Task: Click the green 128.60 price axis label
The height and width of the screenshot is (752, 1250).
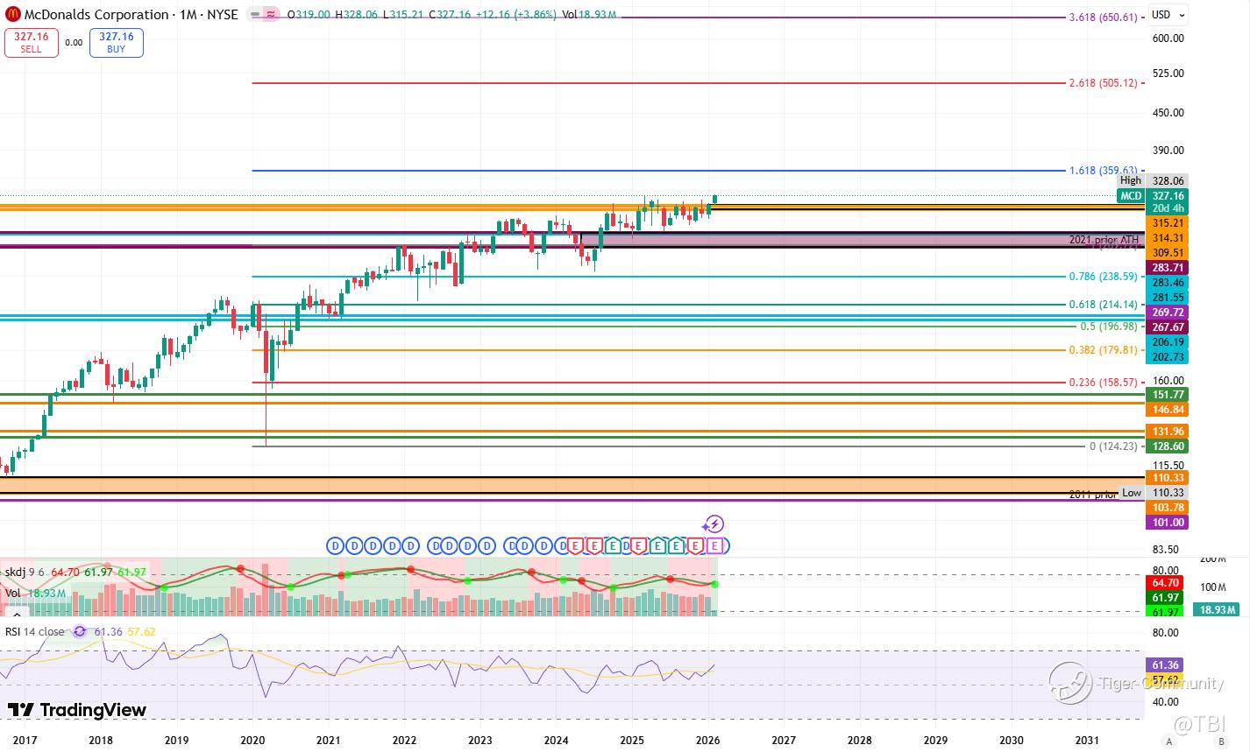Action: (x=1168, y=446)
